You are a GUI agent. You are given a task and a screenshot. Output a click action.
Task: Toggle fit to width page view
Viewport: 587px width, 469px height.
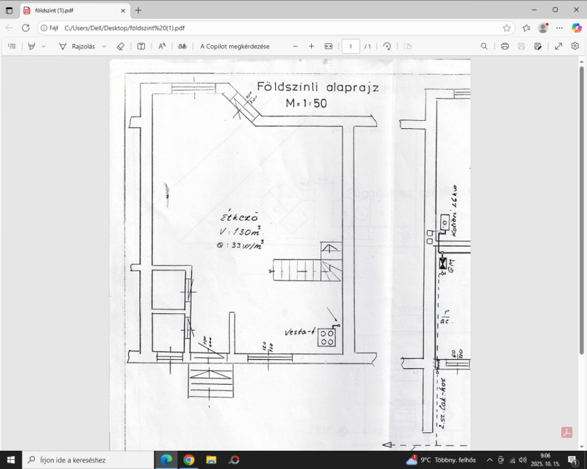(x=328, y=46)
